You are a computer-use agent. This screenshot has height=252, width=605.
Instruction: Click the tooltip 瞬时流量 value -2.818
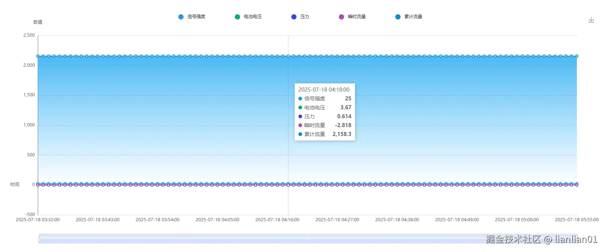coord(343,125)
